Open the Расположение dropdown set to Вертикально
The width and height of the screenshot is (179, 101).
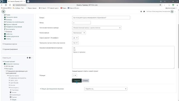[79, 33]
